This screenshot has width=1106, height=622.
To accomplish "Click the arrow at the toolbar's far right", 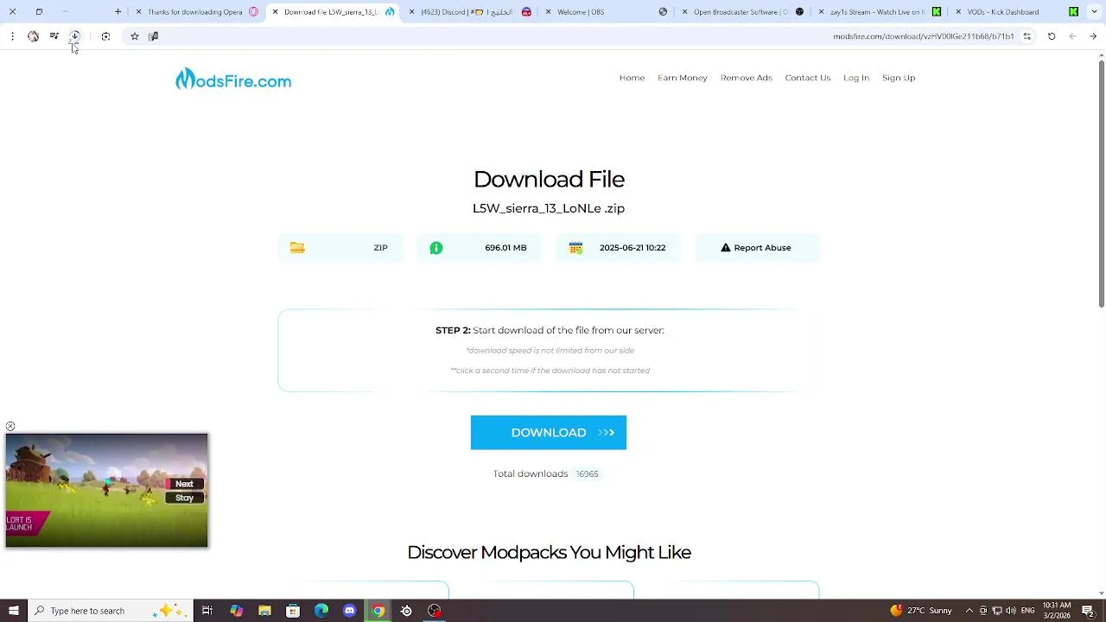I will tap(1093, 36).
